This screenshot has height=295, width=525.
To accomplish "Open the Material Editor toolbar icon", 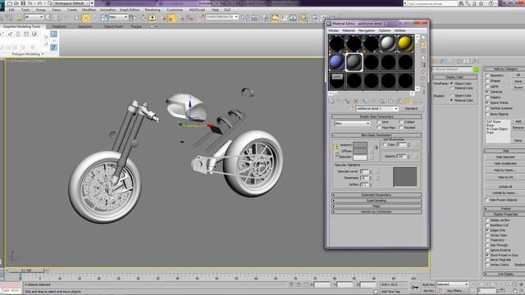I will click(x=304, y=18).
